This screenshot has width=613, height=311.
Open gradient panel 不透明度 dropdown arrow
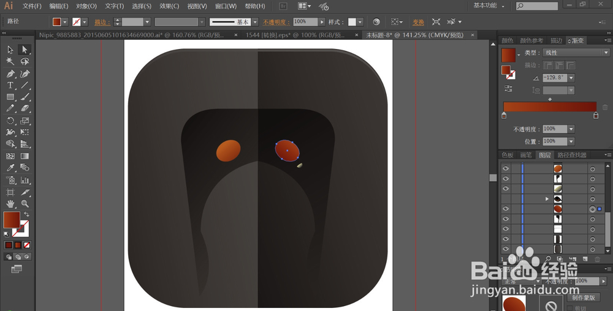(x=571, y=129)
